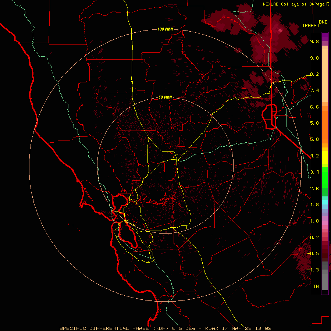
Task: Select the DKD label above the color scale
Action: (x=323, y=22)
